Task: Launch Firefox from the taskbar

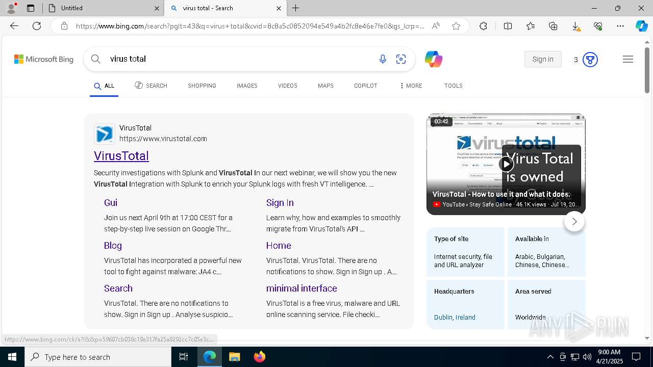Action: [x=260, y=357]
